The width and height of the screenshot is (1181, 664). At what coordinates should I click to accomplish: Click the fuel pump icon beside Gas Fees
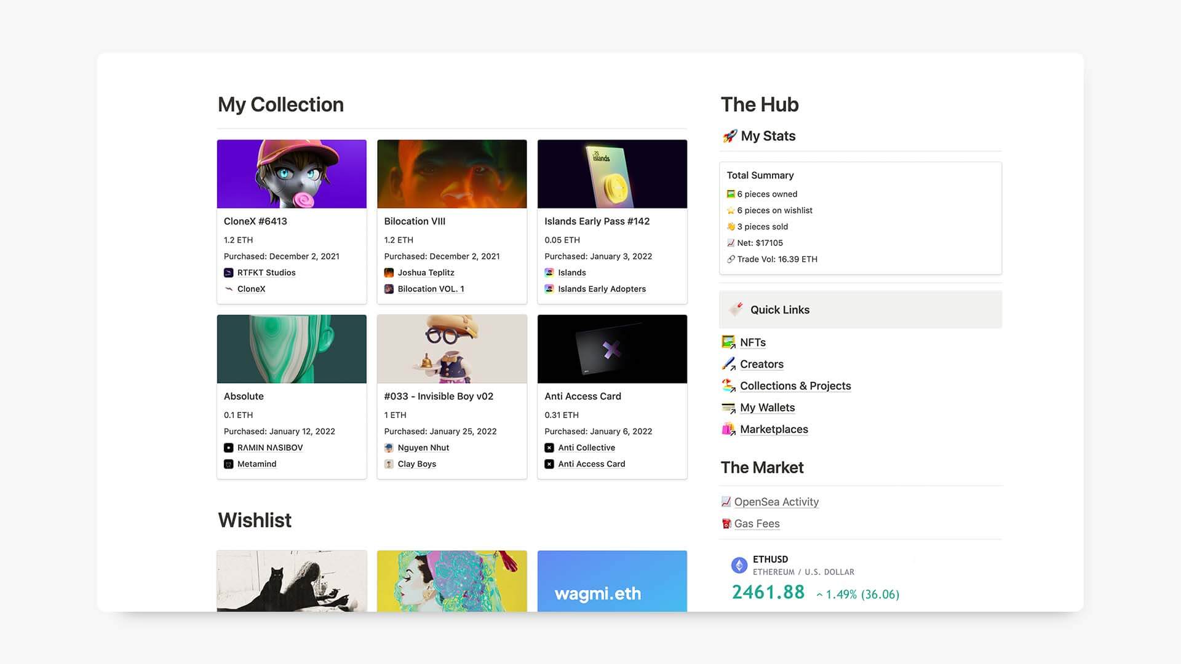point(726,523)
